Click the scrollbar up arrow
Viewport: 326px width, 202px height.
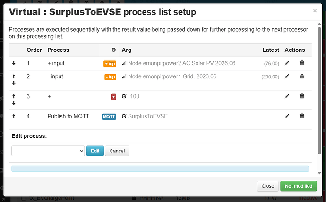coord(319,24)
